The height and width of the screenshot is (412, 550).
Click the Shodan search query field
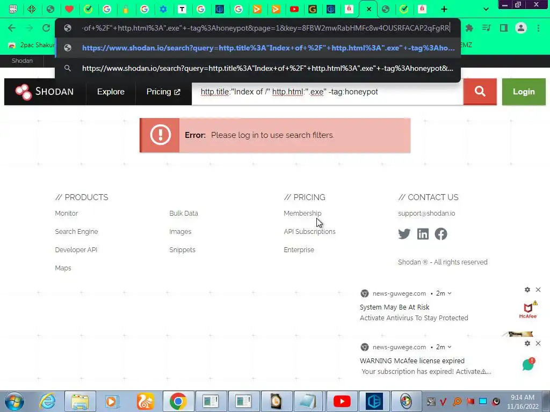tap(327, 92)
